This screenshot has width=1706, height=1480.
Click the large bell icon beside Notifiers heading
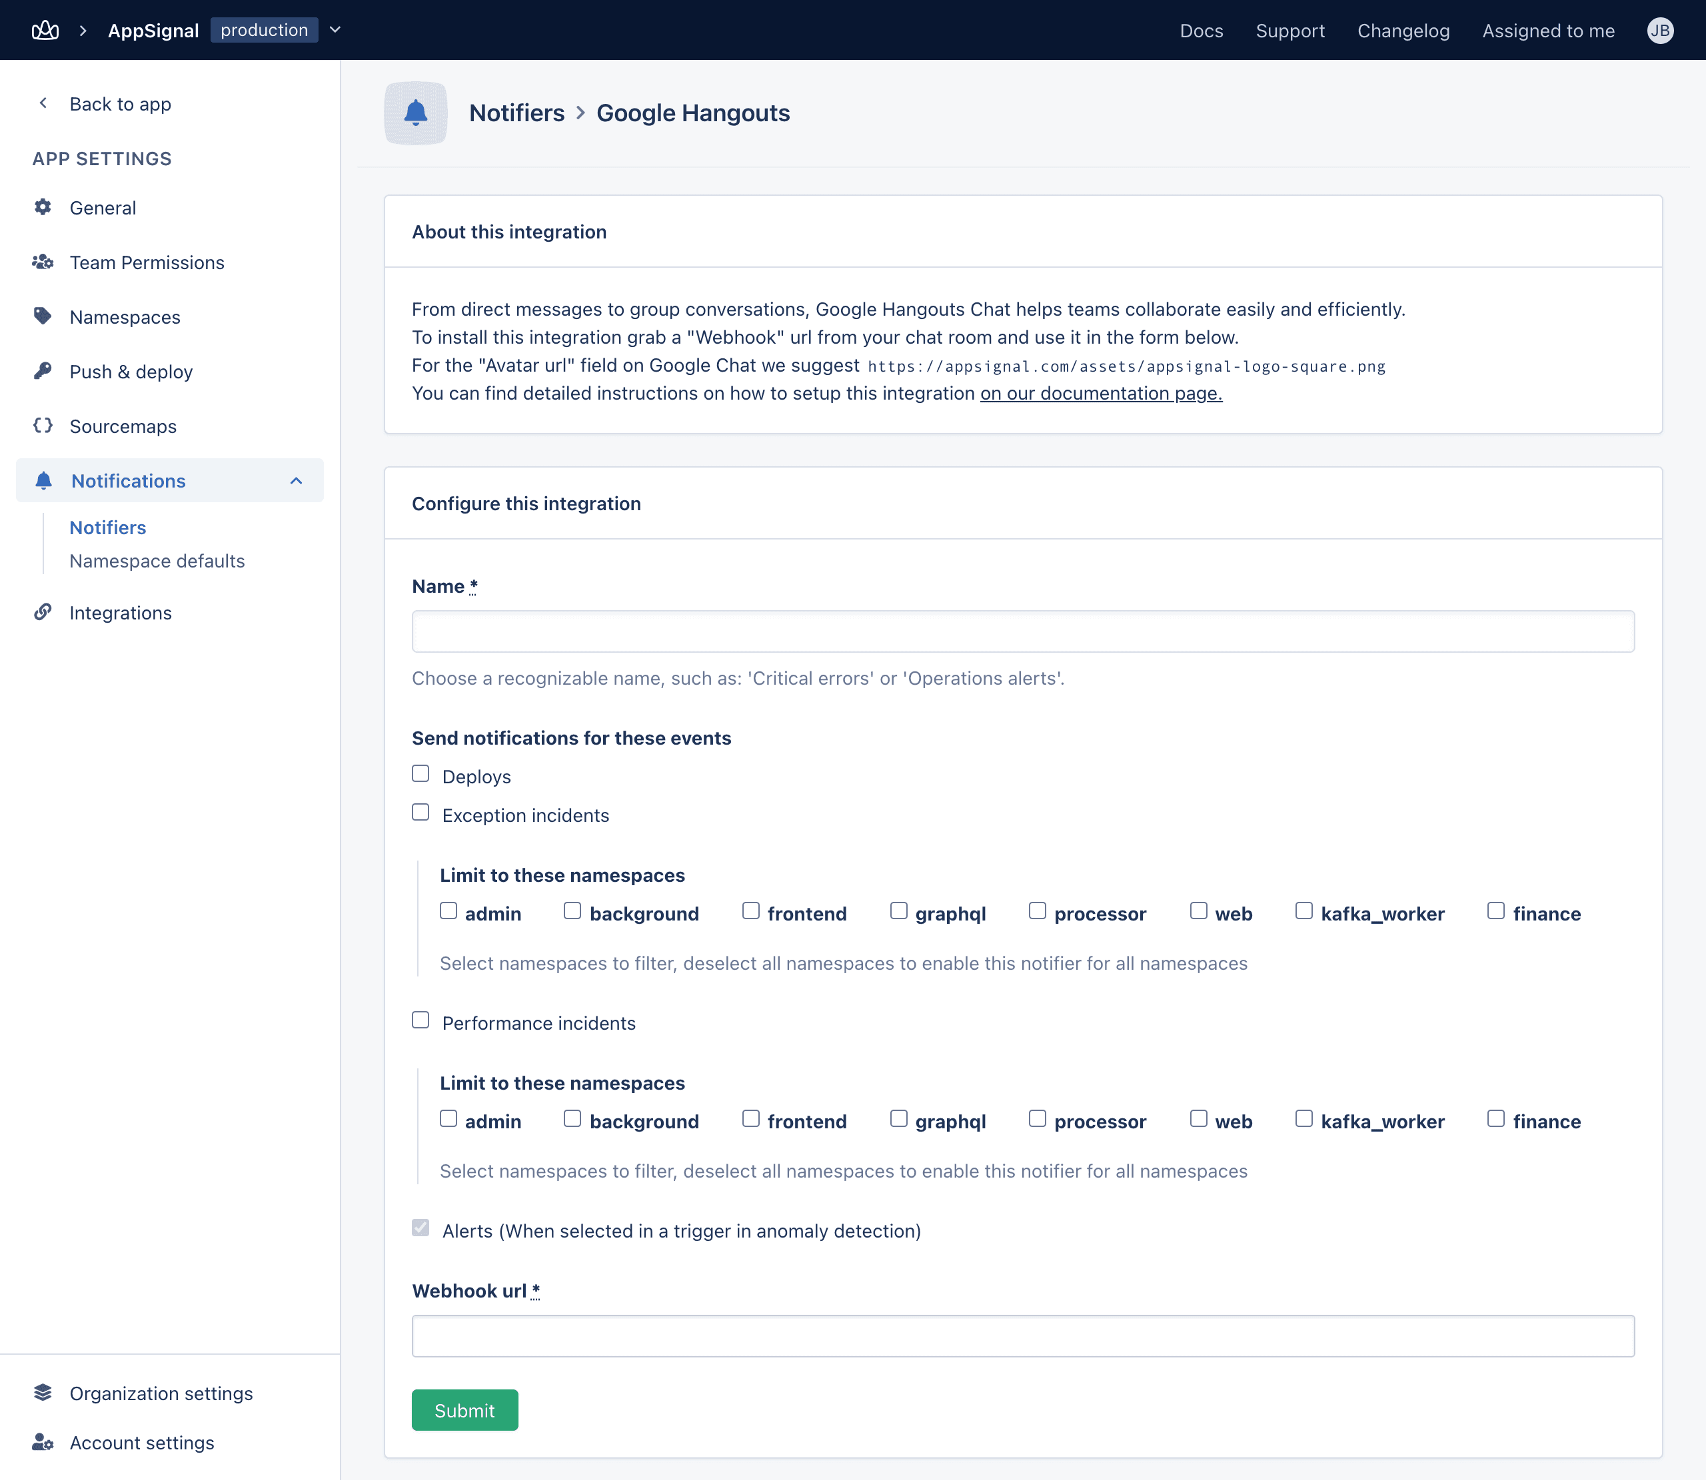(416, 113)
